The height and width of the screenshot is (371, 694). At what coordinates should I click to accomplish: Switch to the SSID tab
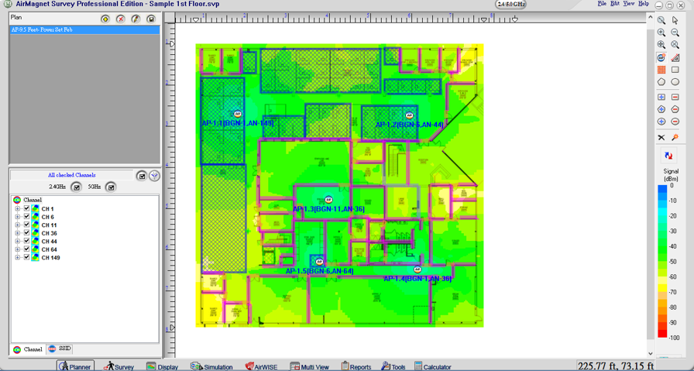[60, 349]
